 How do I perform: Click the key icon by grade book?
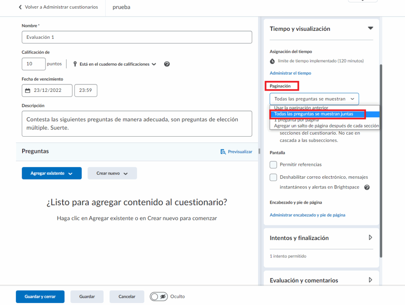point(75,64)
